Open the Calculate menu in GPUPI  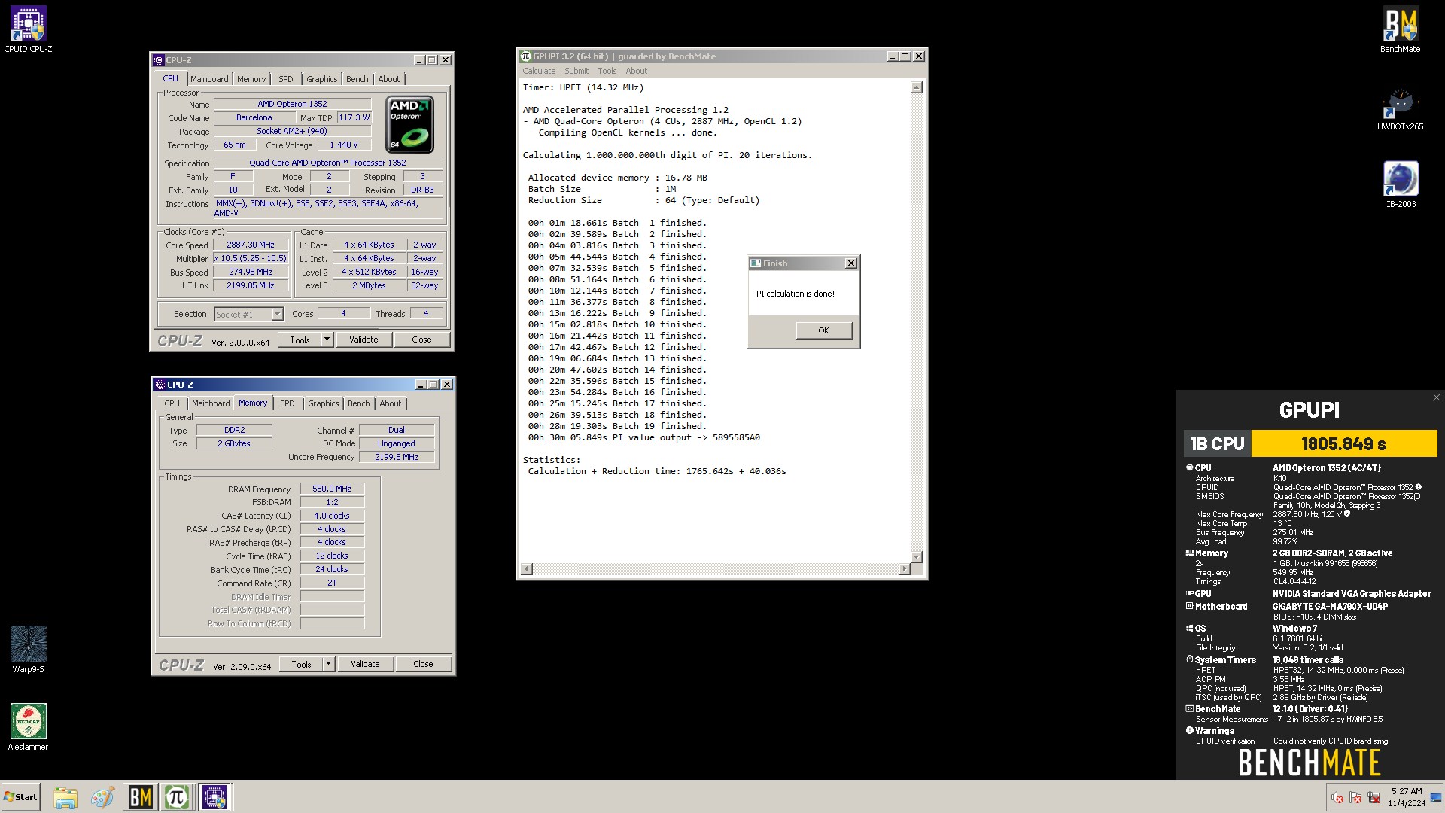(x=539, y=71)
